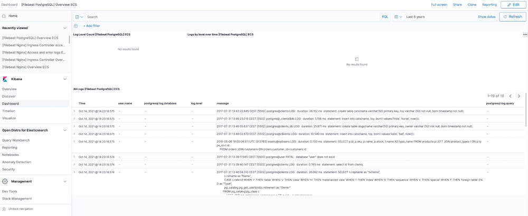The image size is (528, 216).
Task: Open the calendar quick date menu
Action: [398, 17]
